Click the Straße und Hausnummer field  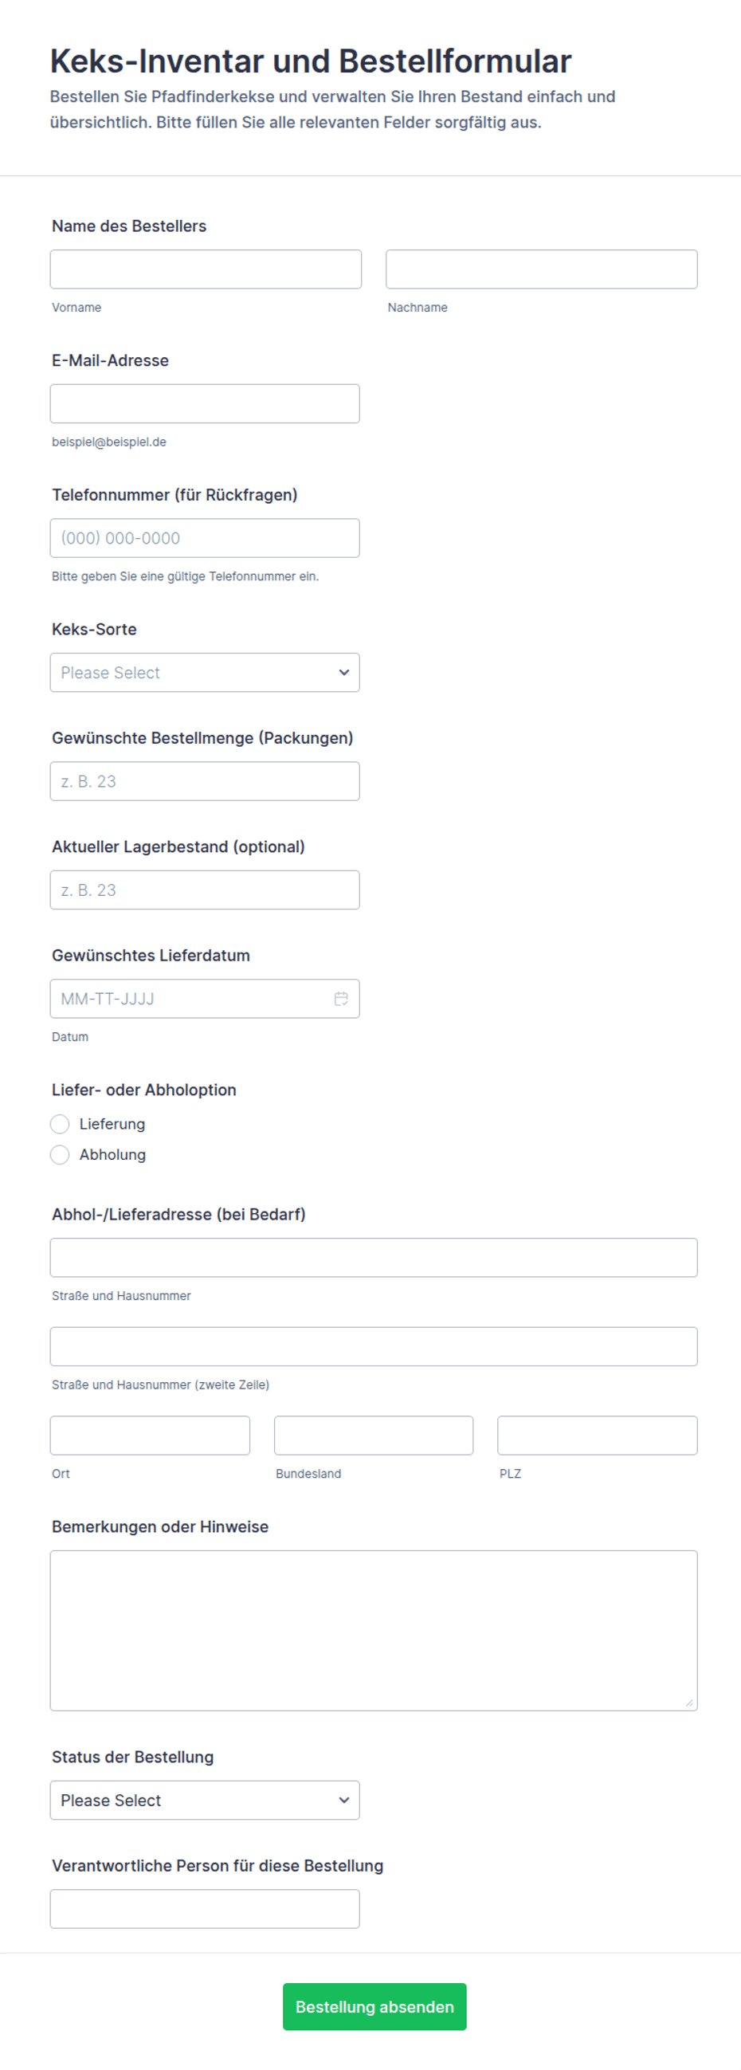[x=373, y=1258]
